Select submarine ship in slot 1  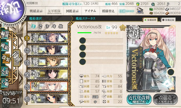pyautogui.click(x=49, y=38)
